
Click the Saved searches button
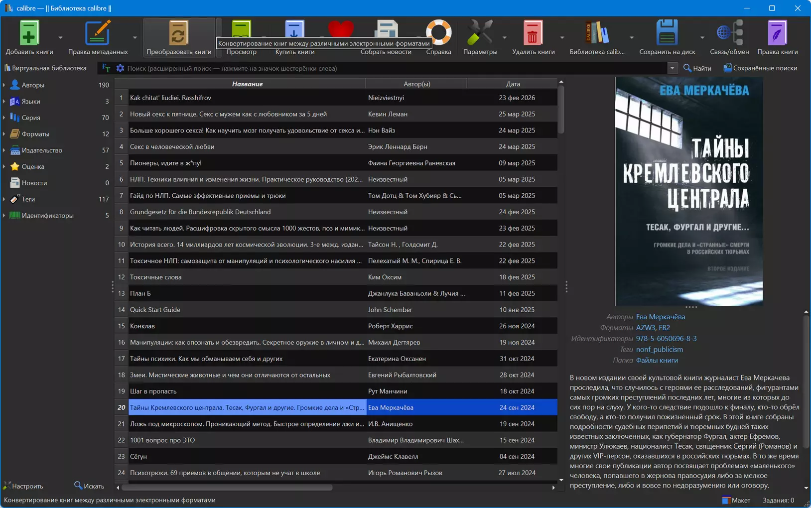tap(760, 68)
